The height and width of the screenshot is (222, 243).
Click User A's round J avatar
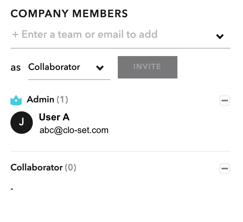(x=22, y=123)
